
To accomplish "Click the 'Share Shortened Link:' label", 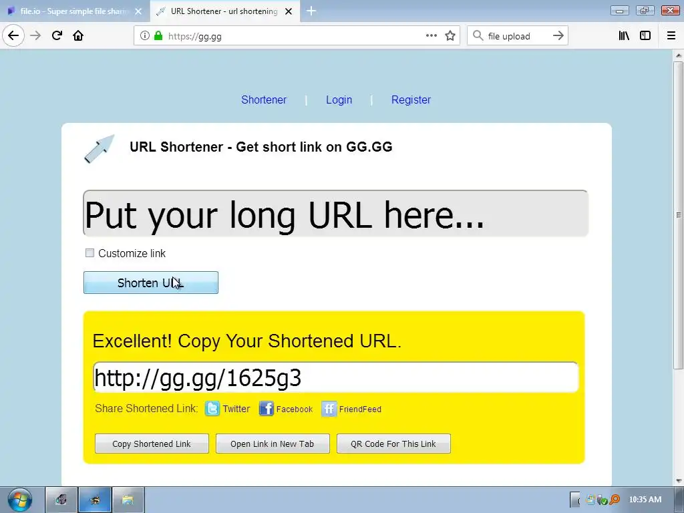I will [146, 408].
